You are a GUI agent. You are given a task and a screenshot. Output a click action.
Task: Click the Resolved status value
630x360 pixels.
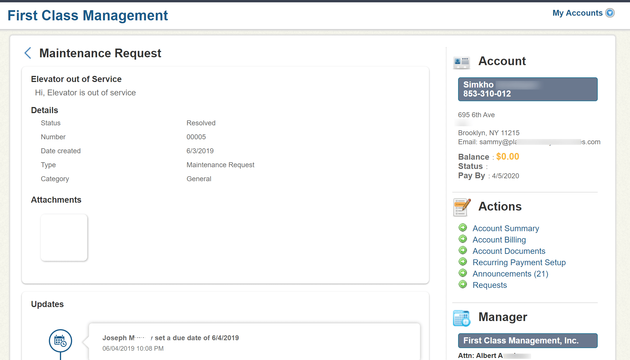(201, 123)
